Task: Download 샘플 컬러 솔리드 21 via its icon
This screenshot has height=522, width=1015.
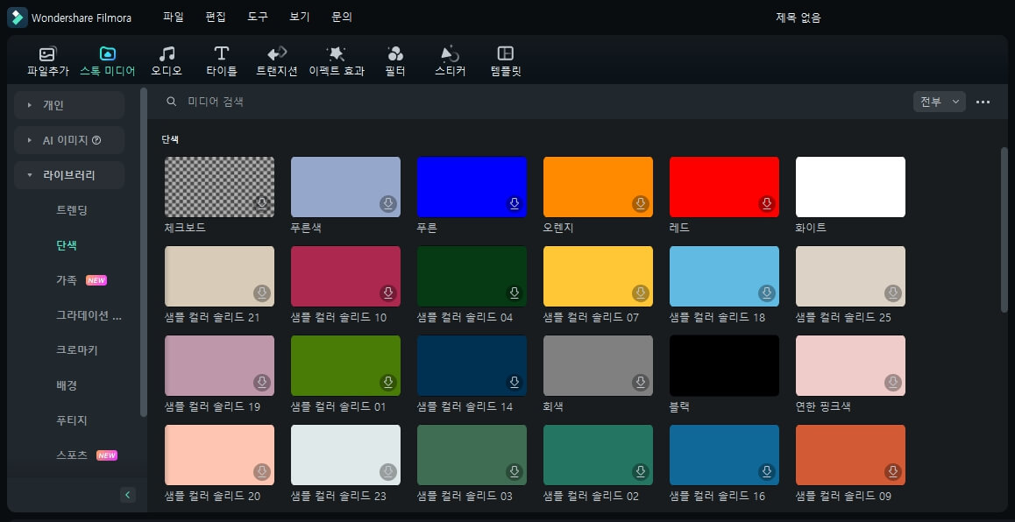Action: [x=261, y=293]
